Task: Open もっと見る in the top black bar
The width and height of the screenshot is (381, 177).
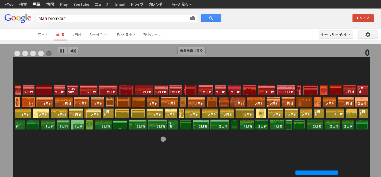Action: (x=181, y=4)
